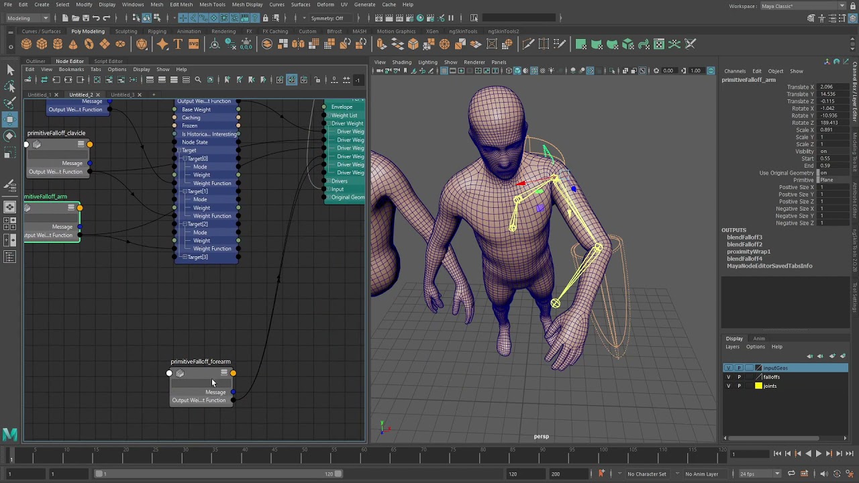The width and height of the screenshot is (859, 483).
Task: Collapse the Target[0] attribute group
Action: (185, 159)
